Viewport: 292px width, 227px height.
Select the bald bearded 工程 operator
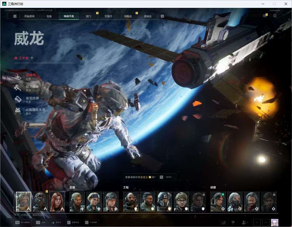coord(131,202)
